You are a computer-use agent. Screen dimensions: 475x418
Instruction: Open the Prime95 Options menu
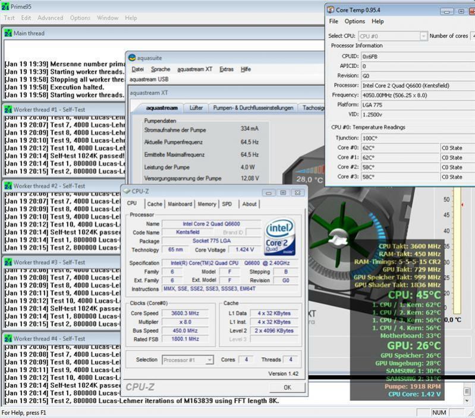pyautogui.click(x=80, y=18)
